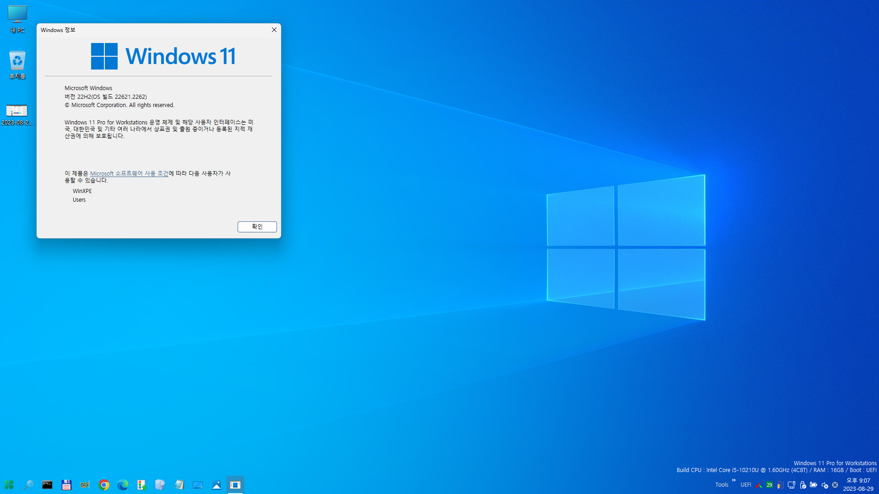Open the blue monitor icon on taskbar
Viewport: 879px width, 494px height.
point(198,485)
